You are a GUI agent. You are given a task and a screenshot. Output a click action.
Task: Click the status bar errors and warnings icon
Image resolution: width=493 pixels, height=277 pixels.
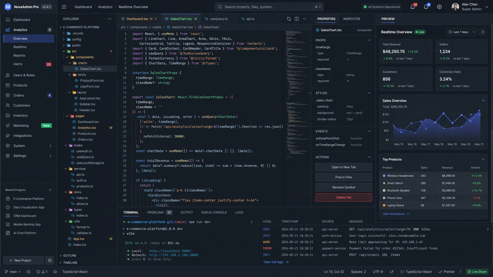point(42,272)
